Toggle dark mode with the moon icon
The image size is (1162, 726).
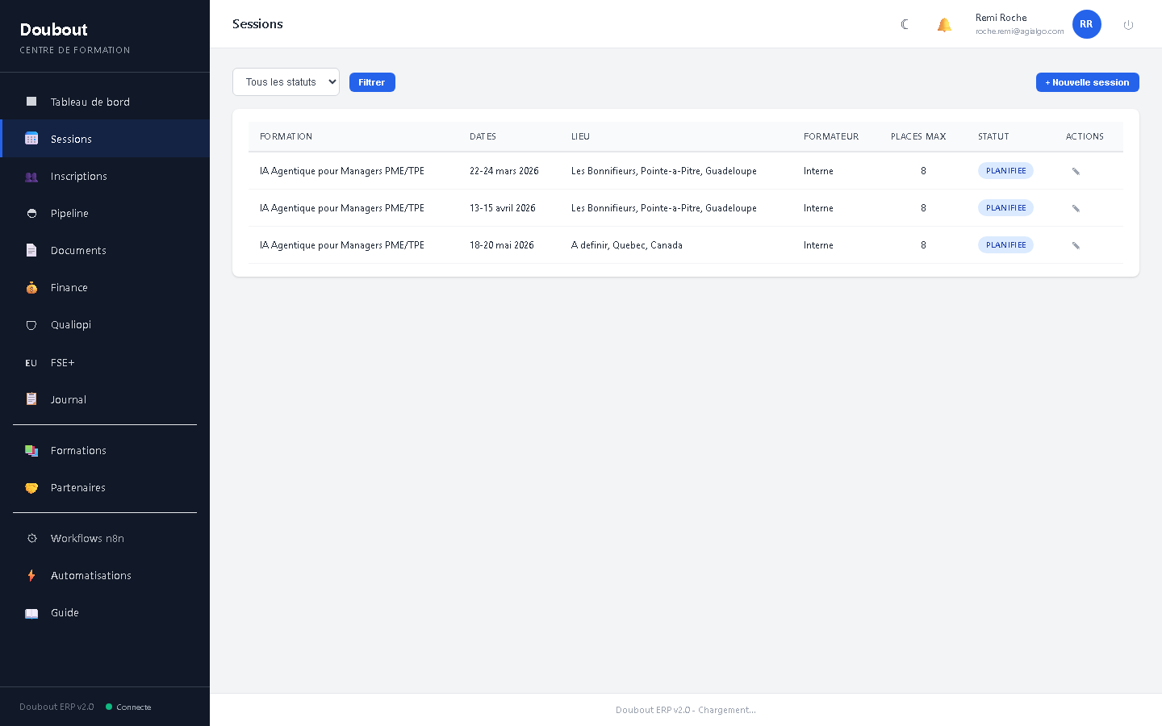[x=905, y=24]
